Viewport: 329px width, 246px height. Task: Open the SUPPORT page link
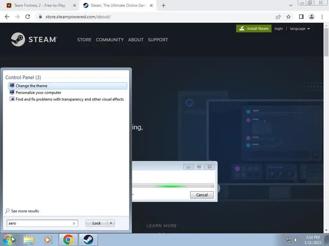click(158, 40)
